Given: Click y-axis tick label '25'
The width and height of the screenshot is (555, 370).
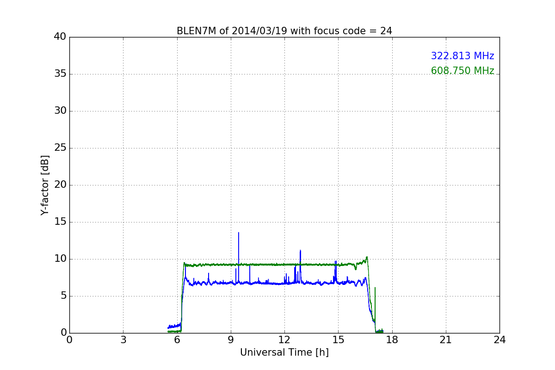Looking at the screenshot, I should coord(60,148).
